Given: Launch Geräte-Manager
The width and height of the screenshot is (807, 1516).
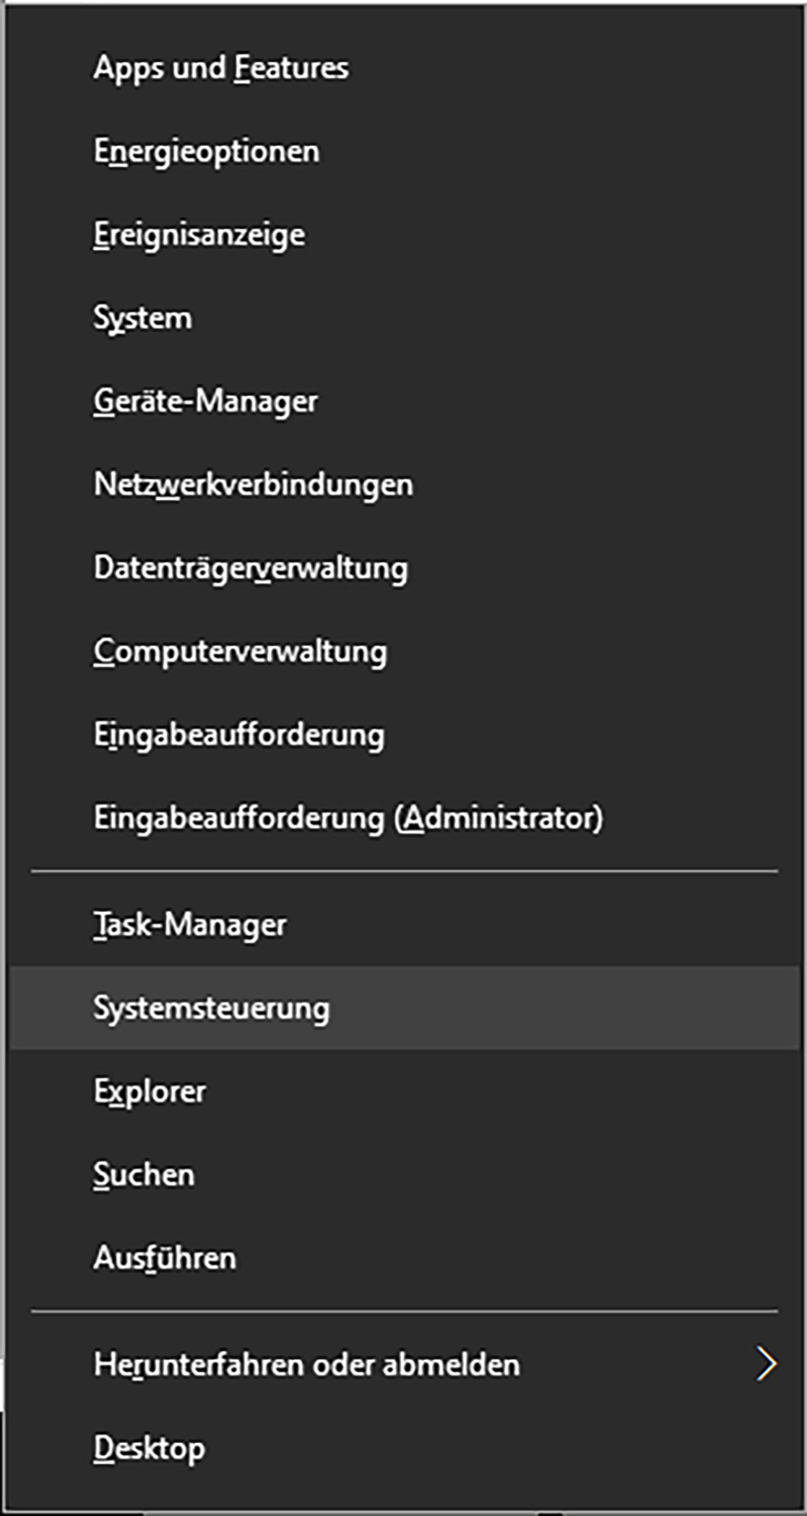Looking at the screenshot, I should coord(206,401).
